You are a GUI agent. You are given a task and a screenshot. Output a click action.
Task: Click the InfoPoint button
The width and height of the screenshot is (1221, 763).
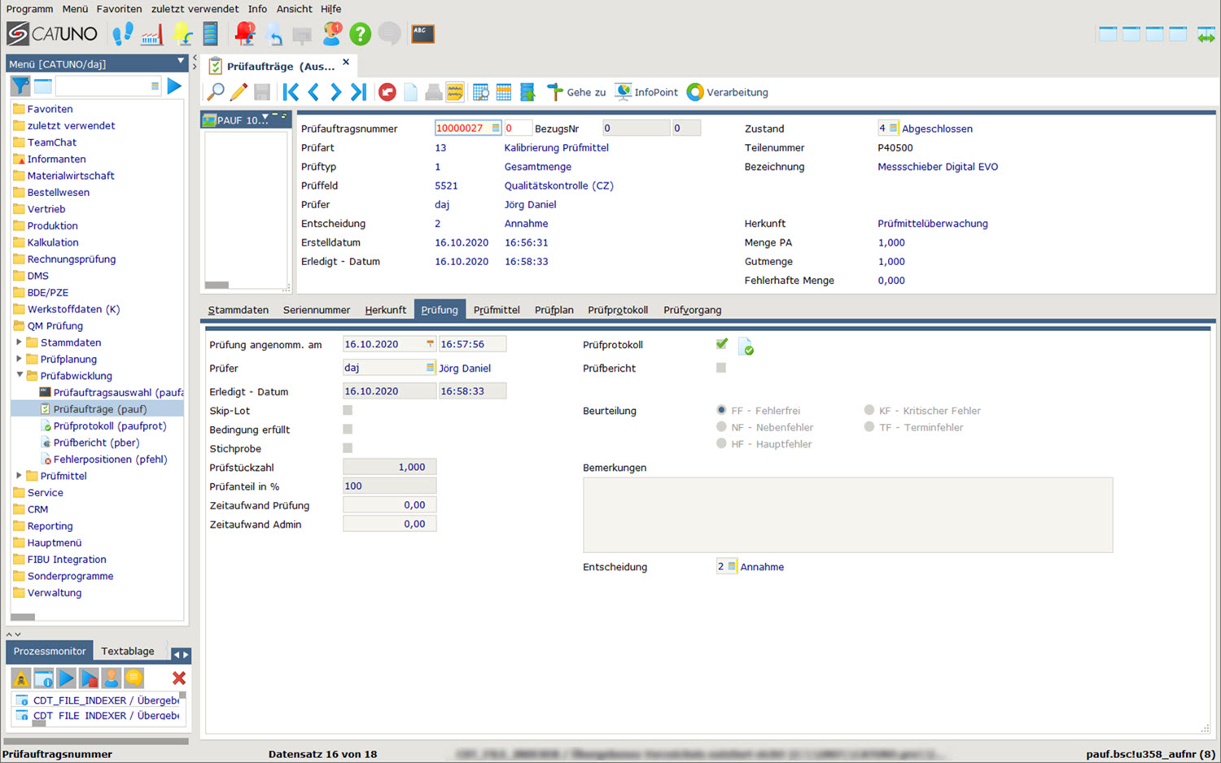[x=646, y=92]
